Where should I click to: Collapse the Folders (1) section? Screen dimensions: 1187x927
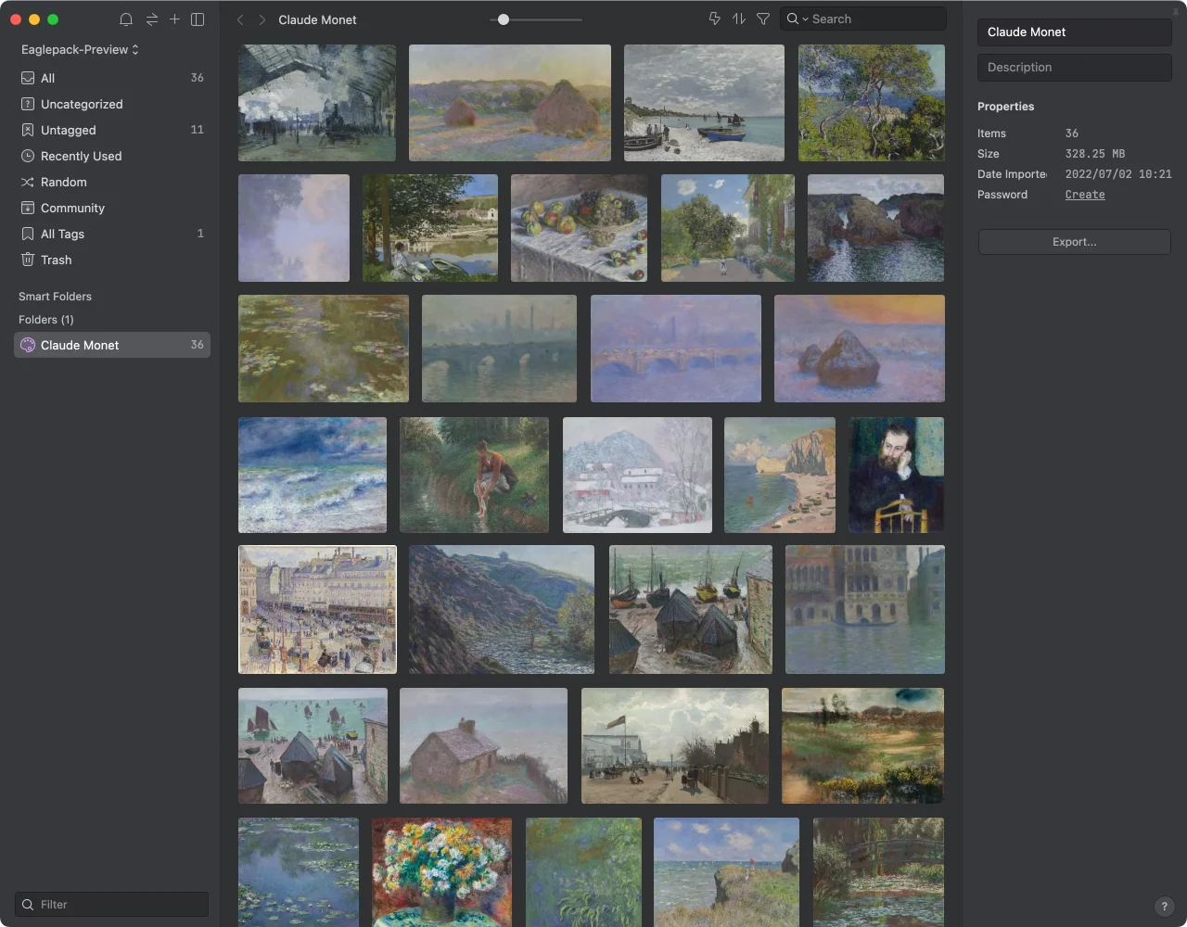point(46,320)
